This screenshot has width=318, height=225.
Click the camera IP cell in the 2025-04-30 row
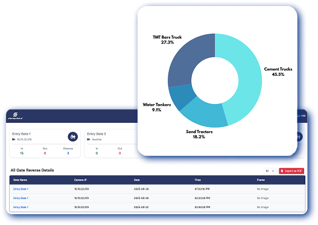[81, 189]
